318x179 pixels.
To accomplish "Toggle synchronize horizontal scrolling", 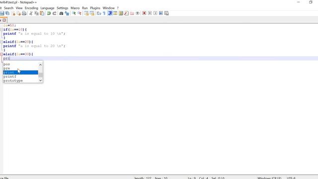I will coord(92,13).
